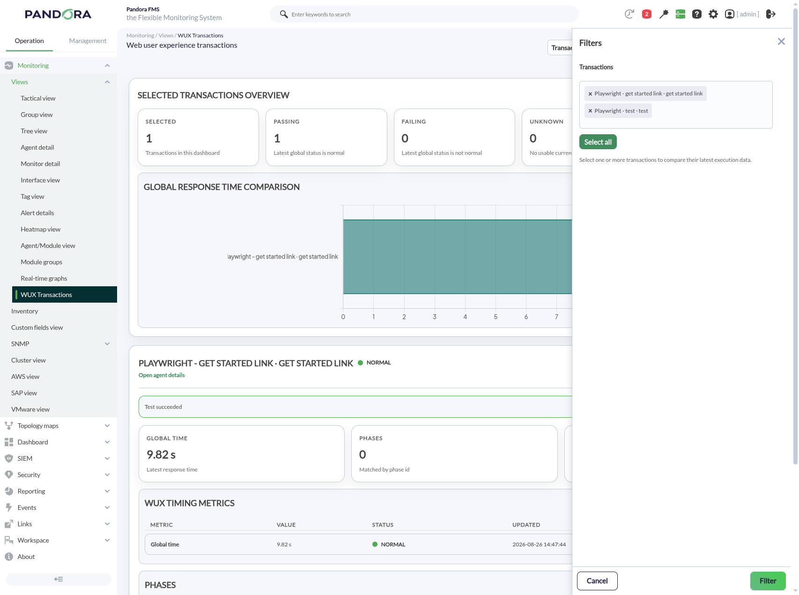
Task: Click the logout icon in header
Action: click(771, 14)
